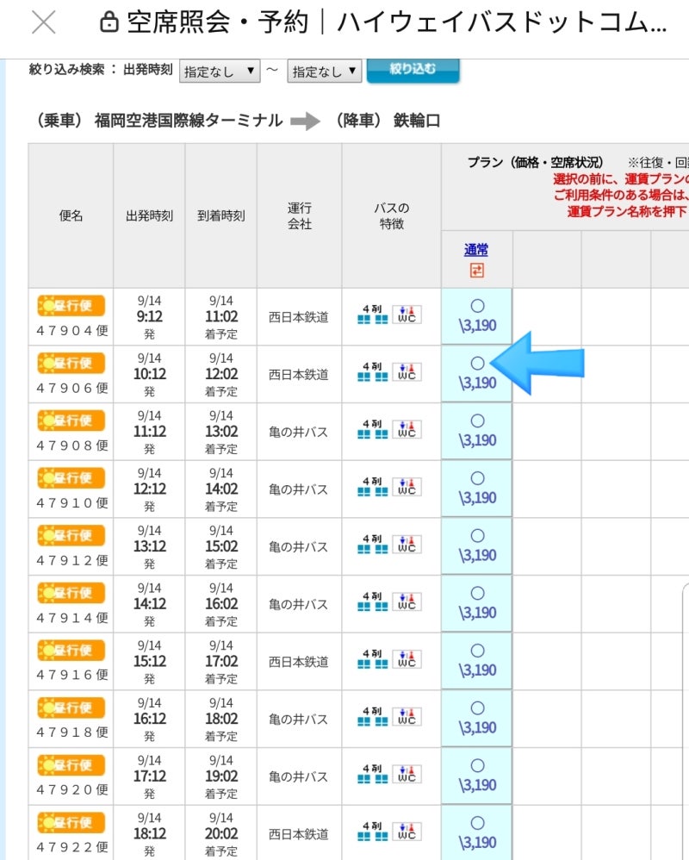Click the WC toilet icon in the 11:12 row
This screenshot has width=689, height=860.
407,429
